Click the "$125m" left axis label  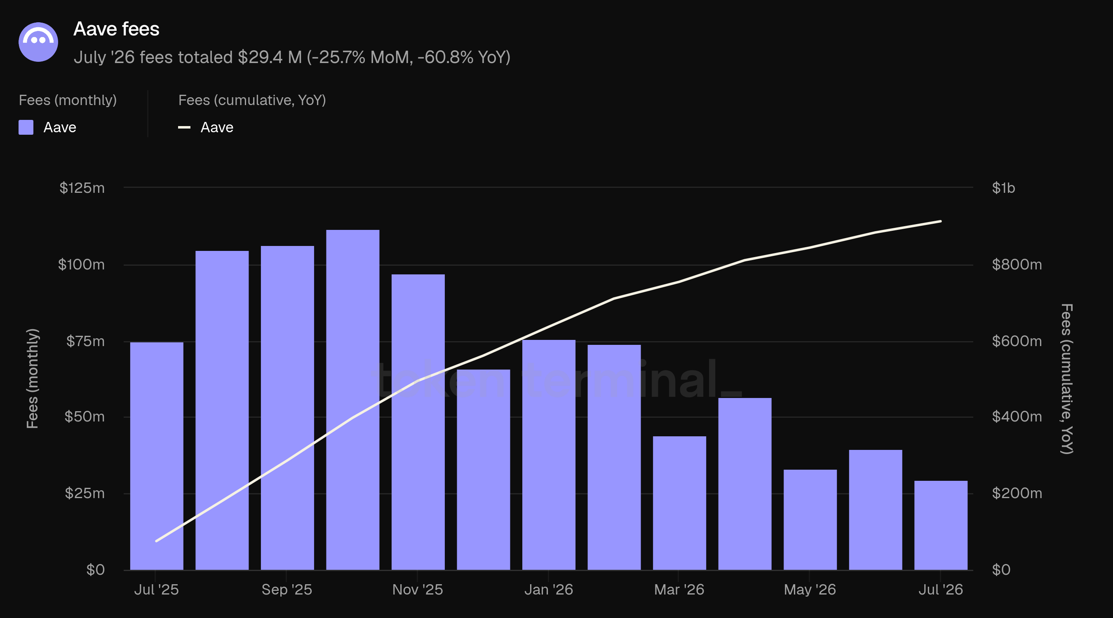82,188
